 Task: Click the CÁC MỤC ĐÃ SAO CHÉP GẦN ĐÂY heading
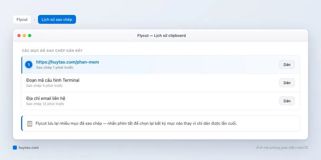coord(52,50)
